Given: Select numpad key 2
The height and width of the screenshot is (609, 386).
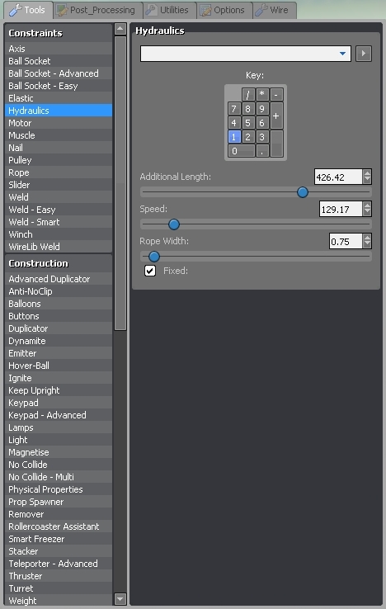Looking at the screenshot, I should [248, 137].
